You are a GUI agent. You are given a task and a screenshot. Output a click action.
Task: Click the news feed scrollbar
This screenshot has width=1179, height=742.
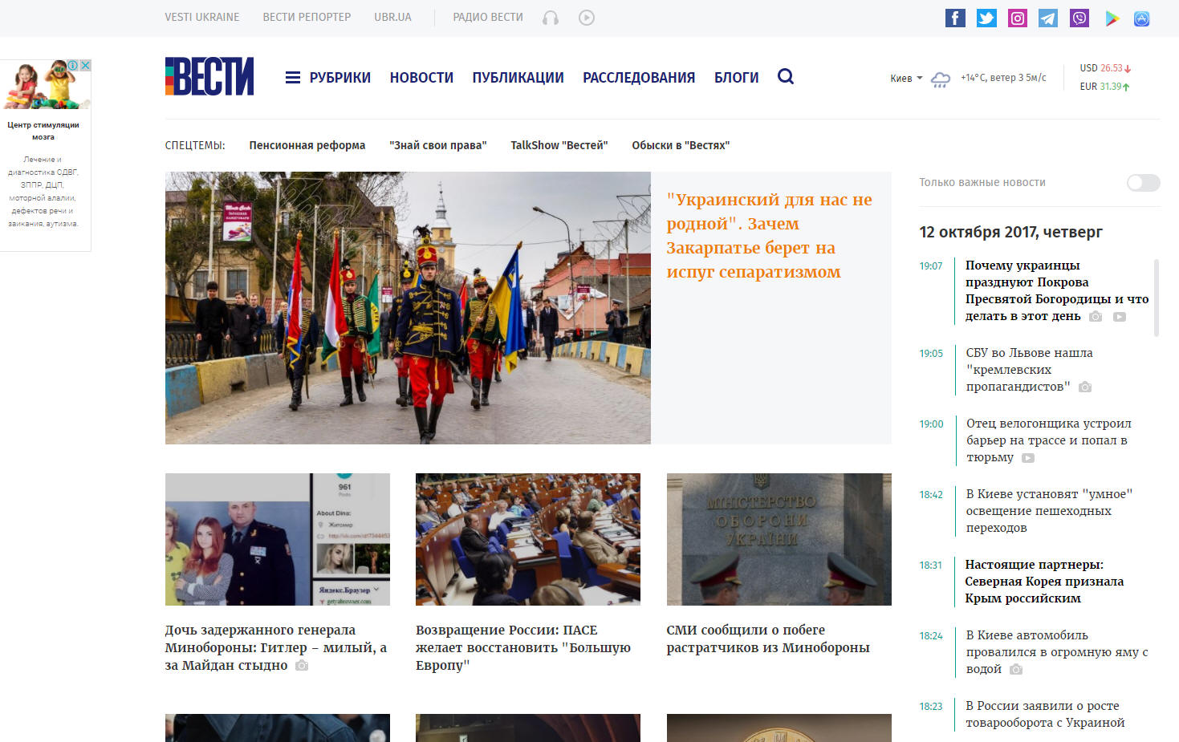pos(1156,298)
